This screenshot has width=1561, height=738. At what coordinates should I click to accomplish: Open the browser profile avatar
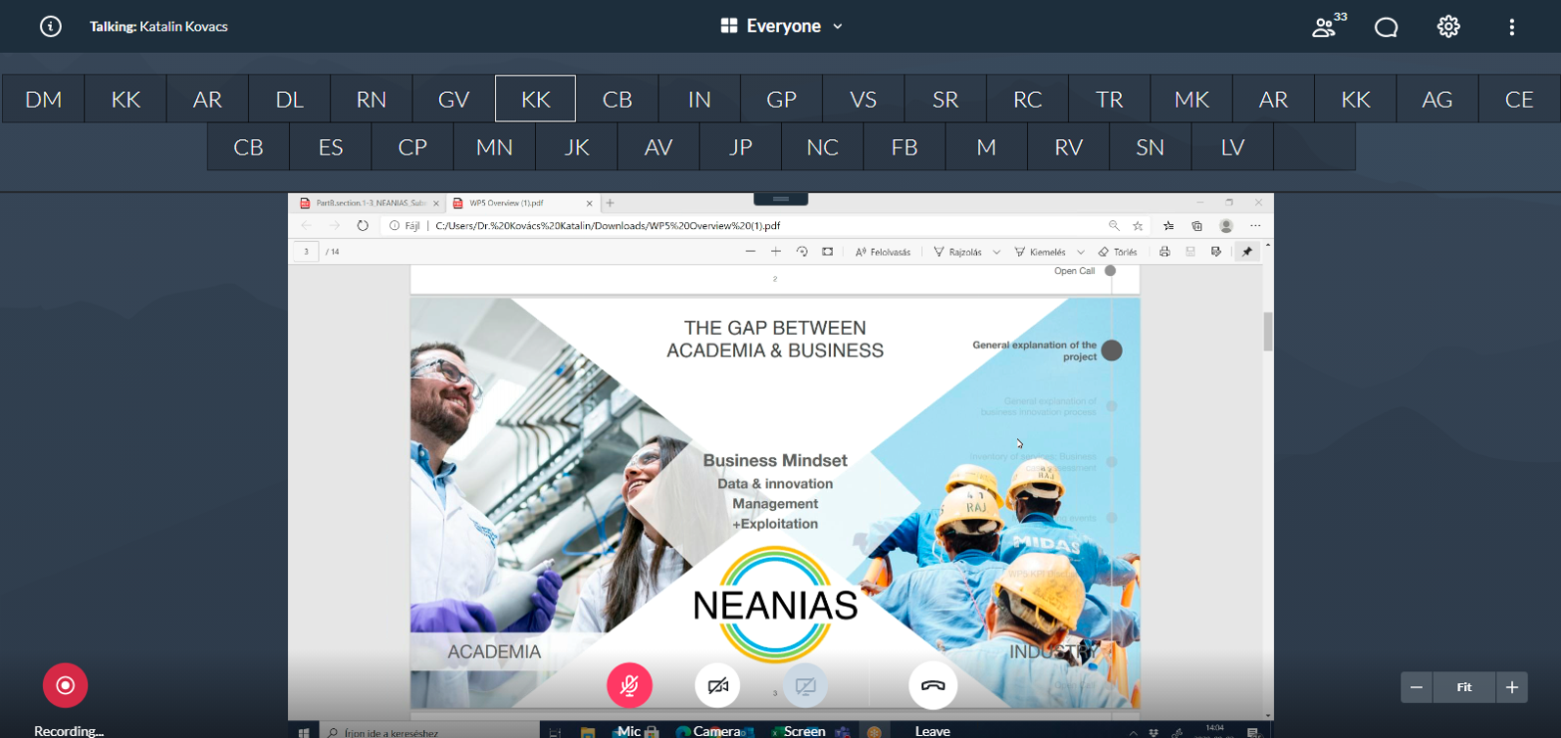[x=1226, y=225]
